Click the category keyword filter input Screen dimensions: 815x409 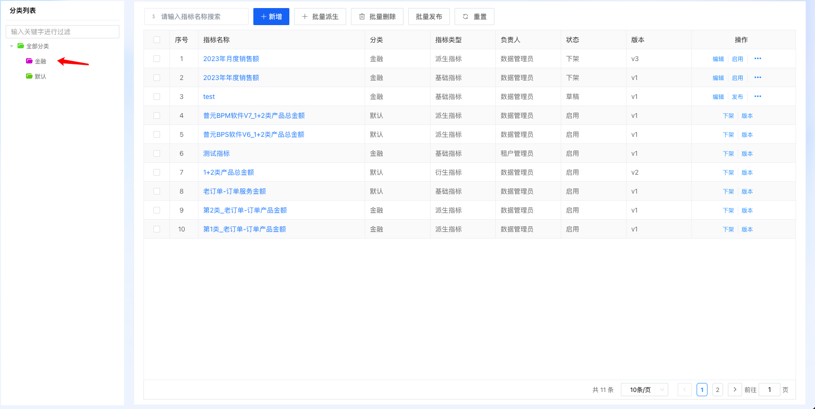[63, 32]
